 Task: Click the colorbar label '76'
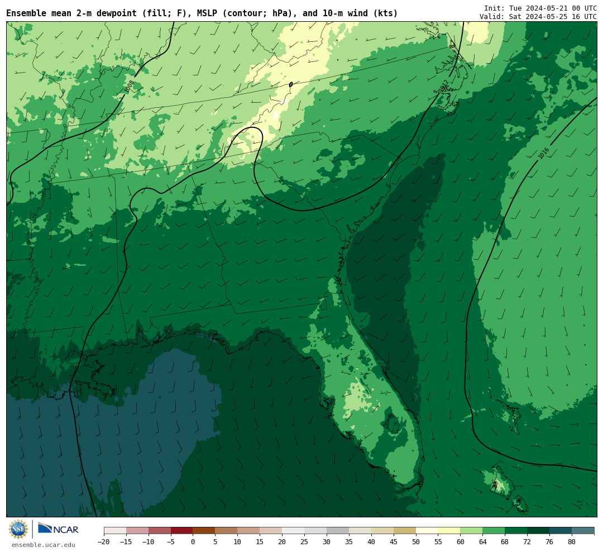point(549,541)
